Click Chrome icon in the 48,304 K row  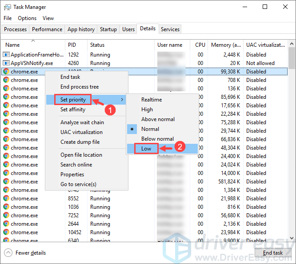tap(6, 148)
